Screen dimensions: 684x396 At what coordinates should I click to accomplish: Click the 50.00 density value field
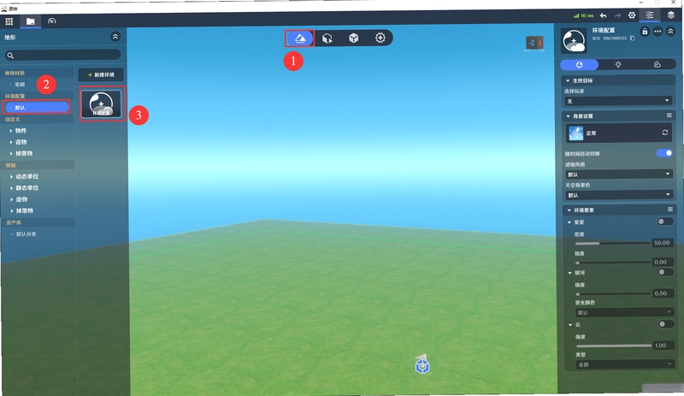pos(662,243)
